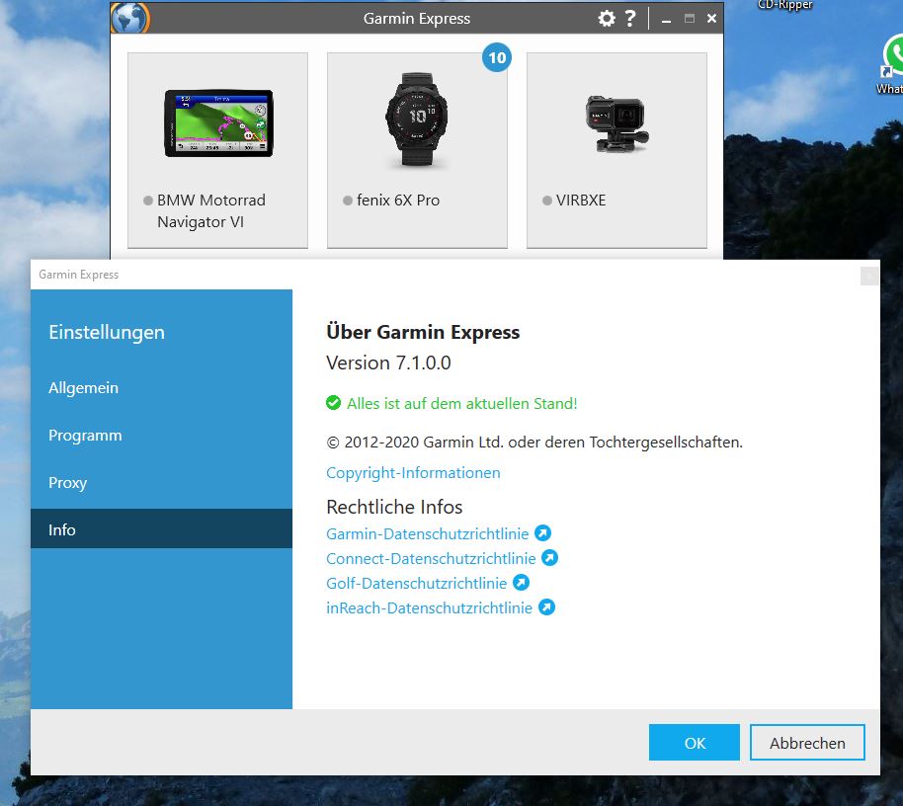Open the inReach-Datenschutzrichtlinie link

pos(429,607)
